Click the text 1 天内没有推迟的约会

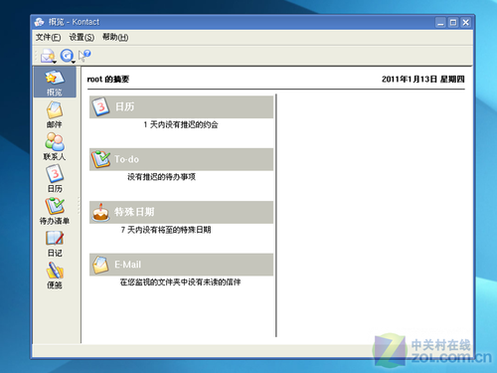[x=181, y=125]
